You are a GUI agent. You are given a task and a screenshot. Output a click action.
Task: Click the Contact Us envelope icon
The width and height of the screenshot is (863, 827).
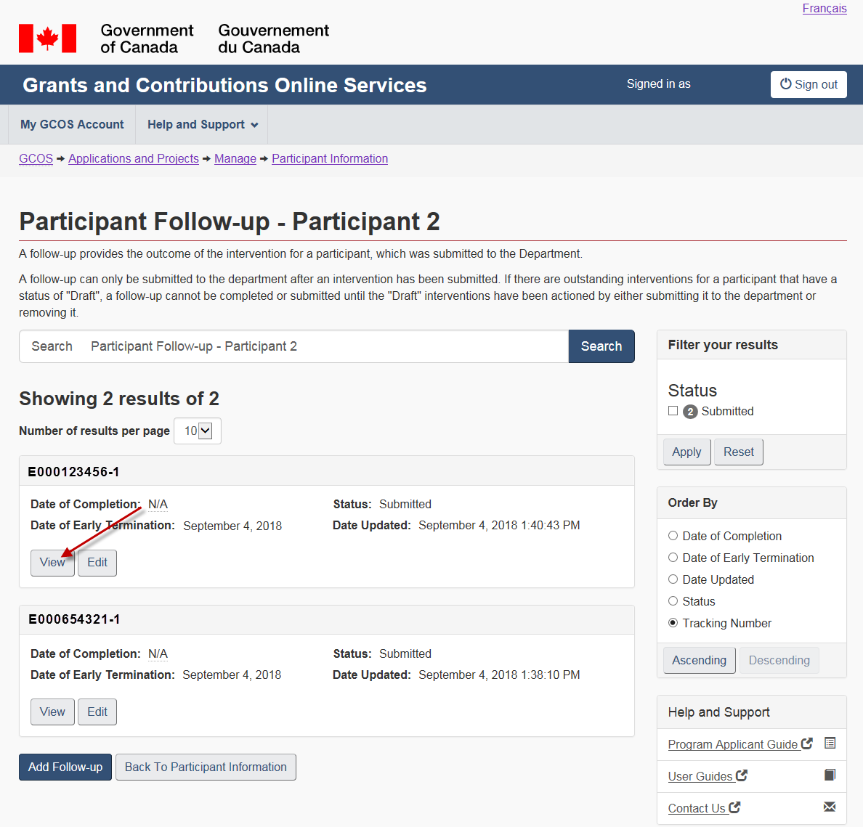830,807
